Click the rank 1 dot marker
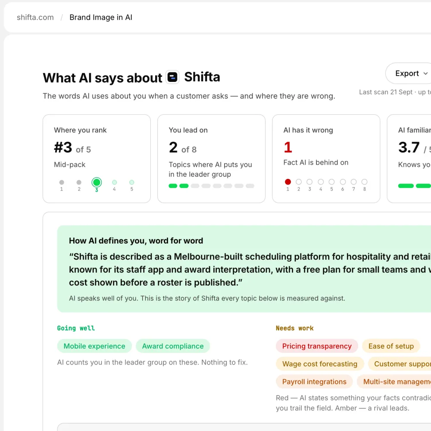The height and width of the screenshot is (431, 431). (62, 182)
